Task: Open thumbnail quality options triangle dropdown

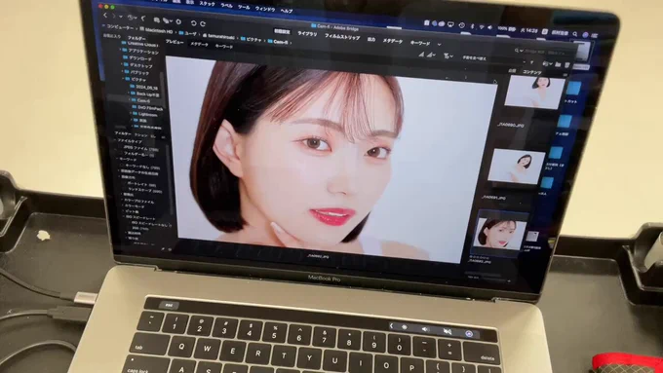Action: pos(431,55)
